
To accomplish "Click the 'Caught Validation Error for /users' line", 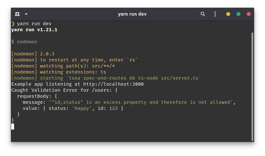I will coord(64,90).
